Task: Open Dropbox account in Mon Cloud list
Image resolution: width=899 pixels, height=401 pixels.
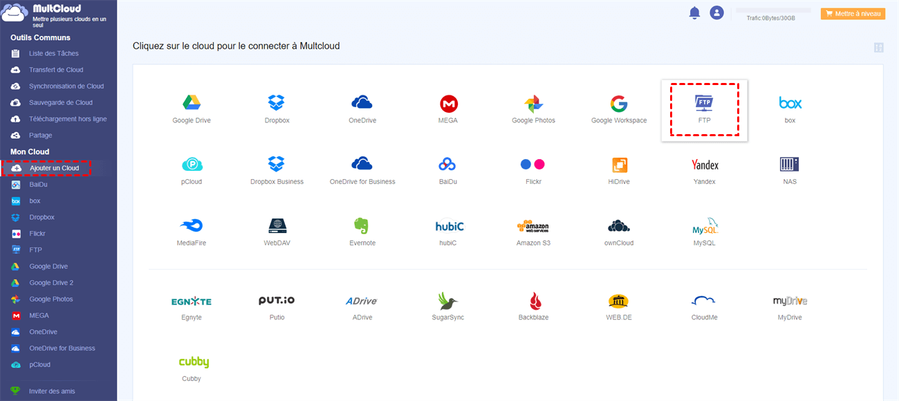Action: (x=41, y=217)
